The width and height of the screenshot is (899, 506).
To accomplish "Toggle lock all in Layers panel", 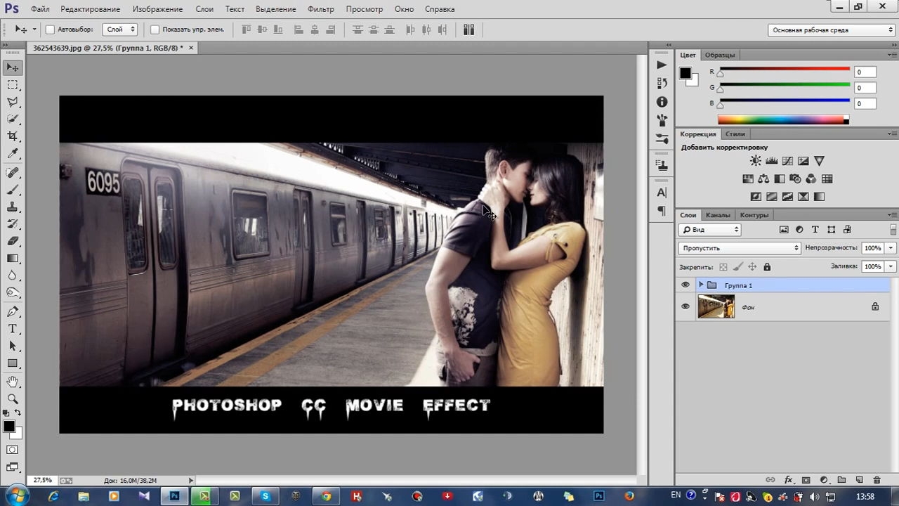I will coord(767,267).
